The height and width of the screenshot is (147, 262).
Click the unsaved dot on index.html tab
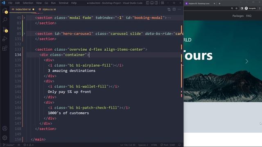34,9
